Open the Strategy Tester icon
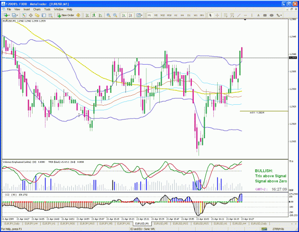The width and height of the screenshot is (299, 232). pos(50,15)
